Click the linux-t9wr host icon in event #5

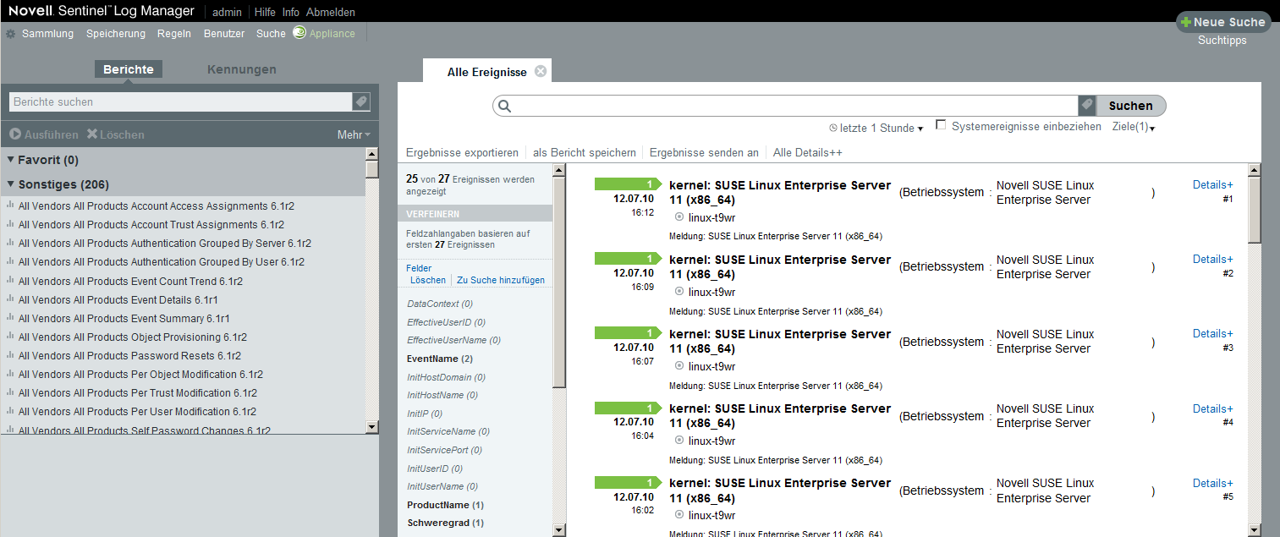679,515
